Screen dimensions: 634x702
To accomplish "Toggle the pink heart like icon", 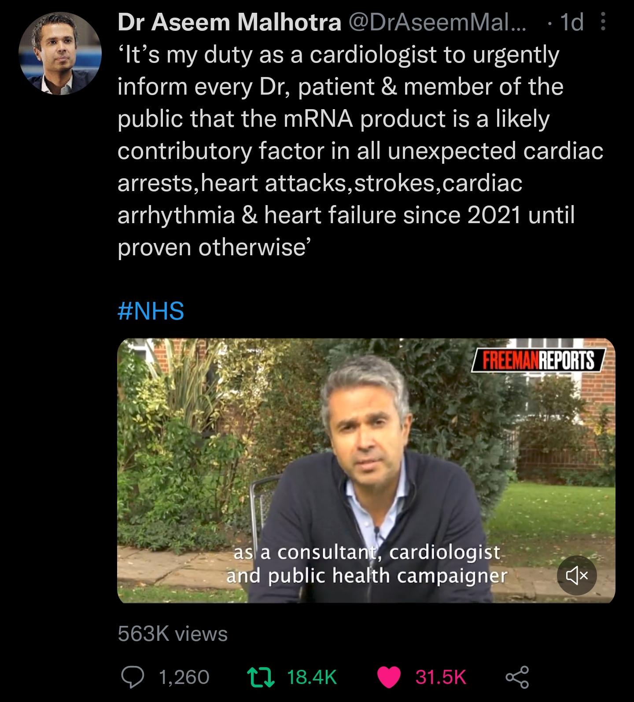I will (389, 676).
